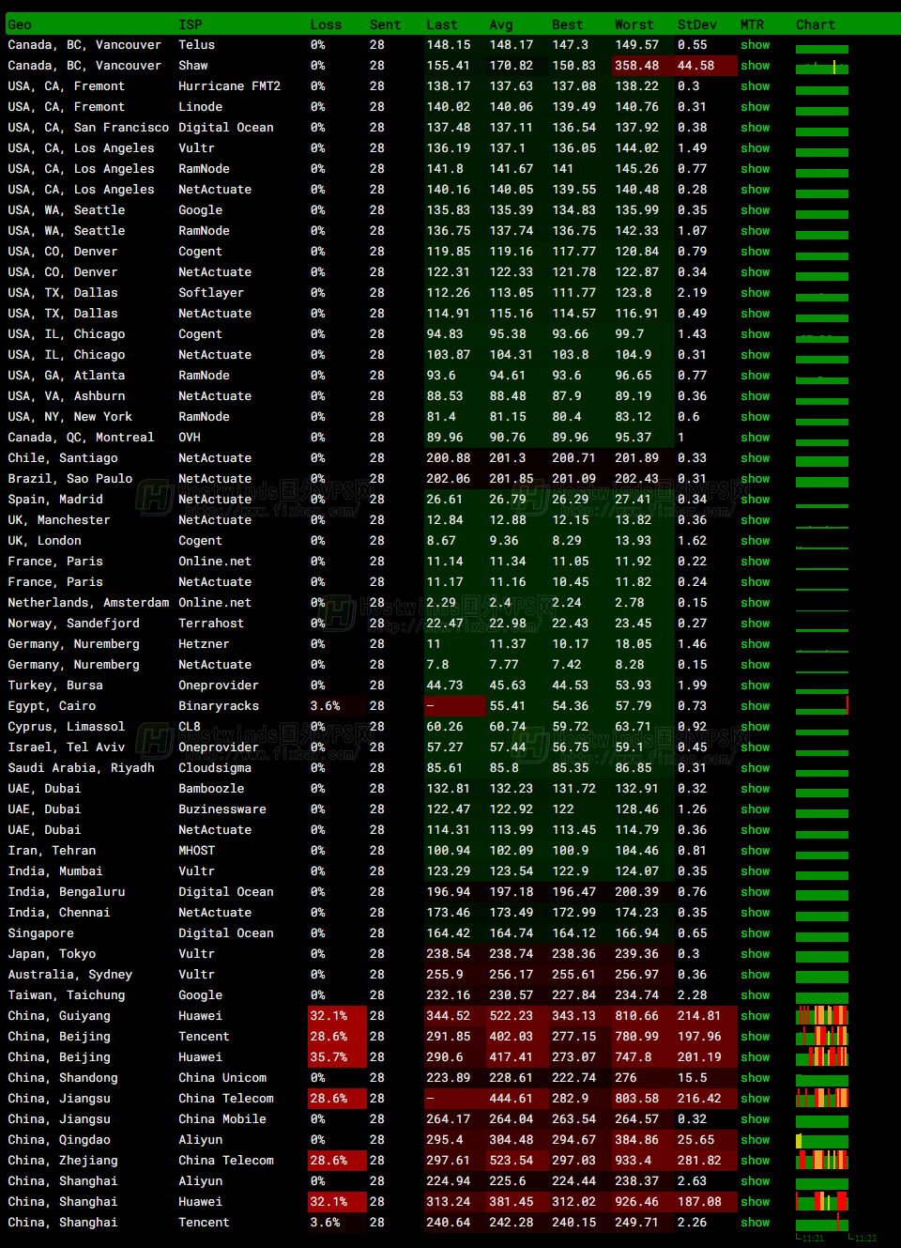Click the Last column header
The width and height of the screenshot is (901, 1248).
click(x=442, y=25)
